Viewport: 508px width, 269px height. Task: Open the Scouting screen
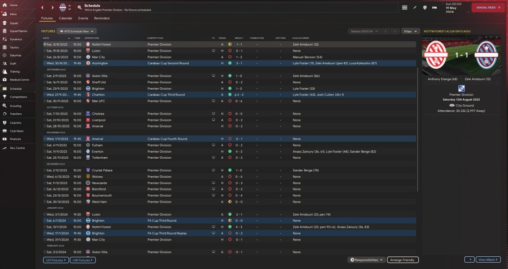(x=15, y=106)
